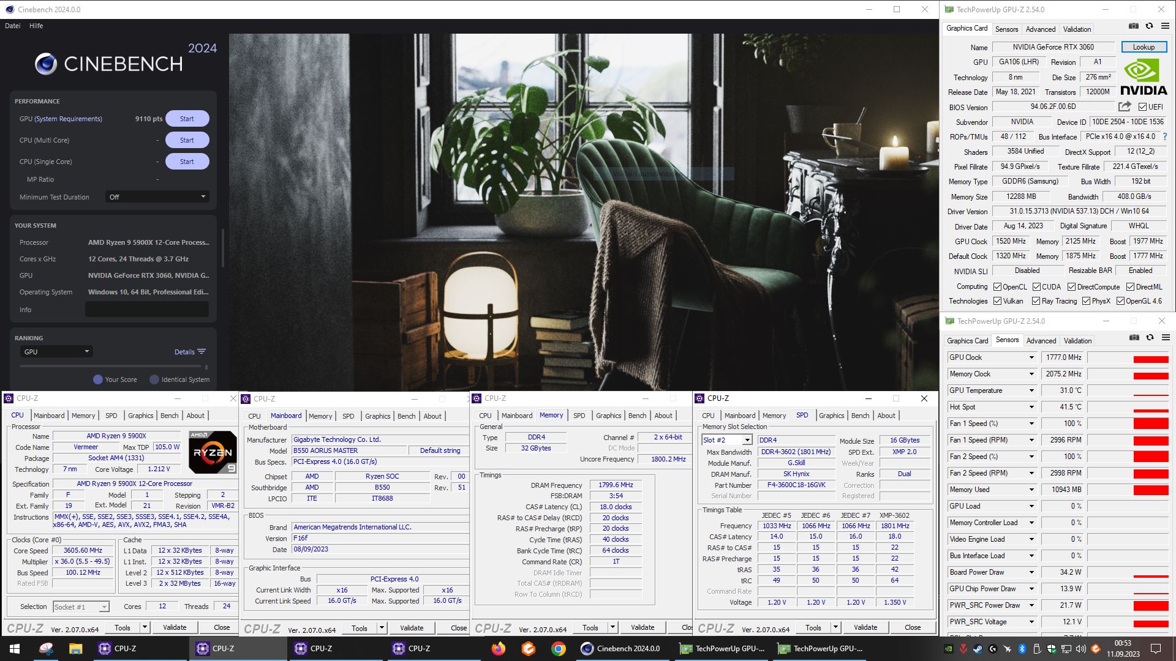Click the Bluetooth tray icon
The height and width of the screenshot is (661, 1176).
pos(1022,649)
